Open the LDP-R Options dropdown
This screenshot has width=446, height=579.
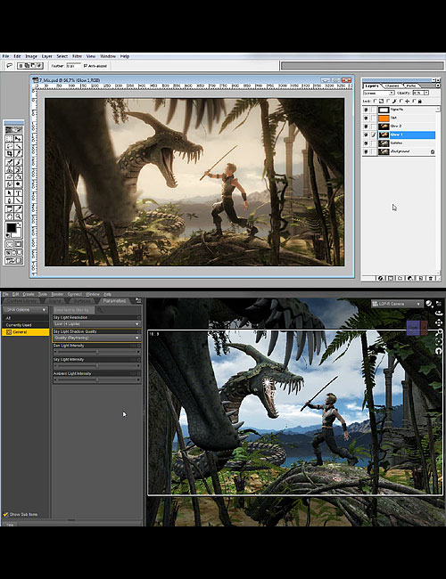(25, 310)
